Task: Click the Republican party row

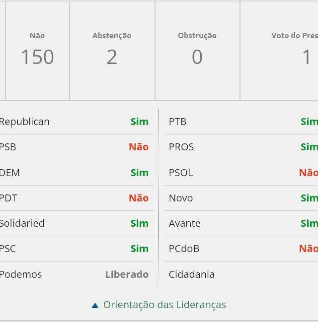Action: click(75, 122)
